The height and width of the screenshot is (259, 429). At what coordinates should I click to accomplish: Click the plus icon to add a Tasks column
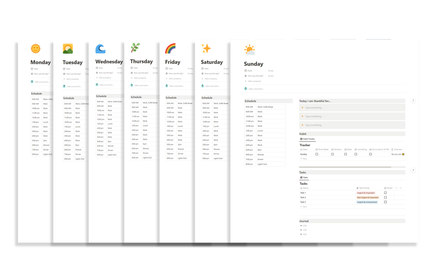click(x=396, y=188)
